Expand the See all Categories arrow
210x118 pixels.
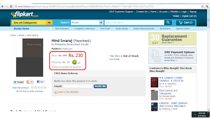pos(49,23)
